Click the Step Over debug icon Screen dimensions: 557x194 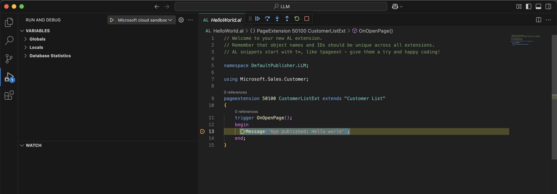(x=267, y=19)
